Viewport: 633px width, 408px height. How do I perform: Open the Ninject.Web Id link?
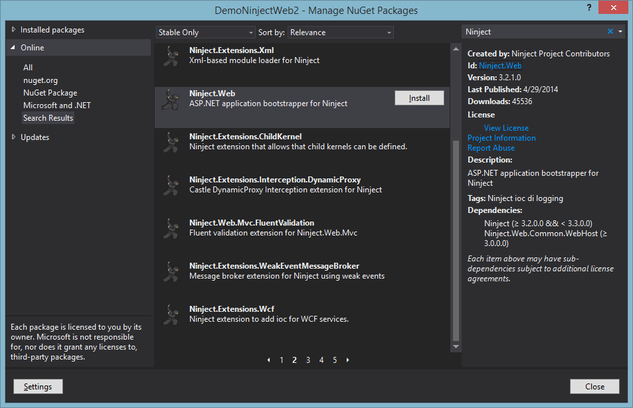pos(500,65)
